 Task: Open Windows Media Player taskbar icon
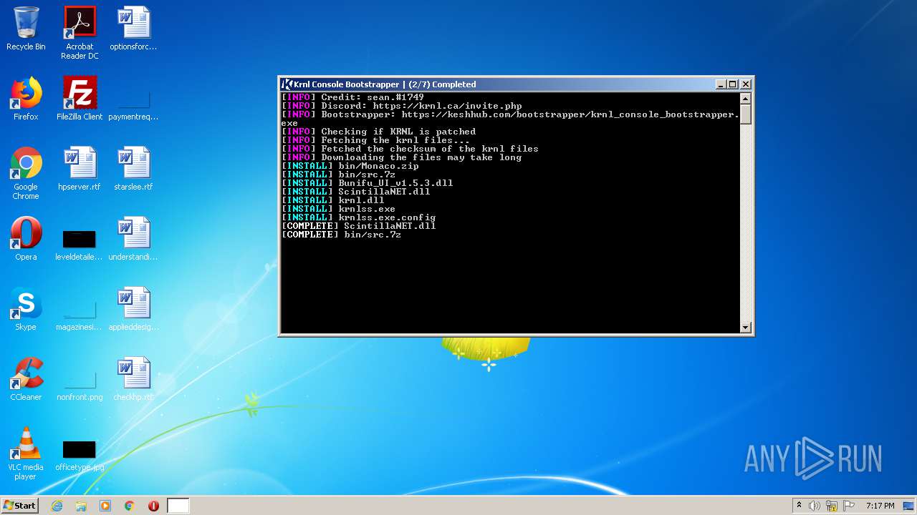click(x=105, y=506)
